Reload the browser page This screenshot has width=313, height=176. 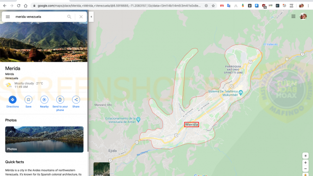coord(18,6)
